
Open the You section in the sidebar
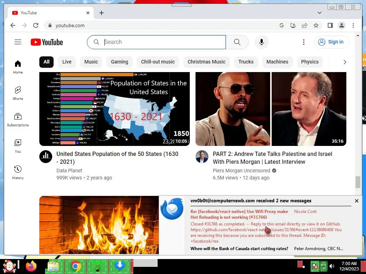coord(18,146)
